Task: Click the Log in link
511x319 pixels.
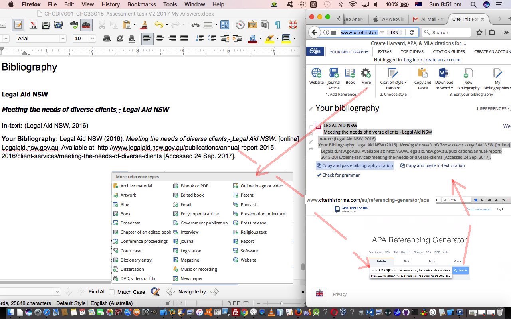Action: pyautogui.click(x=410, y=60)
